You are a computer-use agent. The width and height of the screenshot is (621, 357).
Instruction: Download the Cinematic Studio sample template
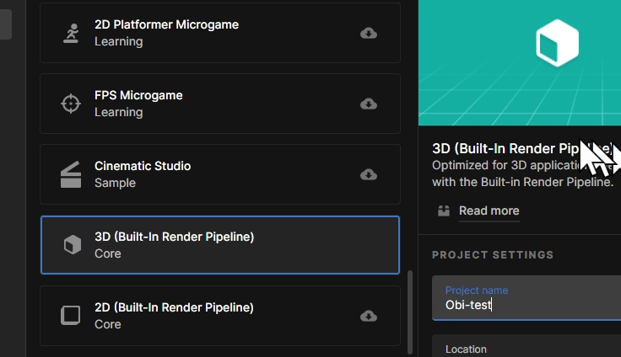point(368,174)
